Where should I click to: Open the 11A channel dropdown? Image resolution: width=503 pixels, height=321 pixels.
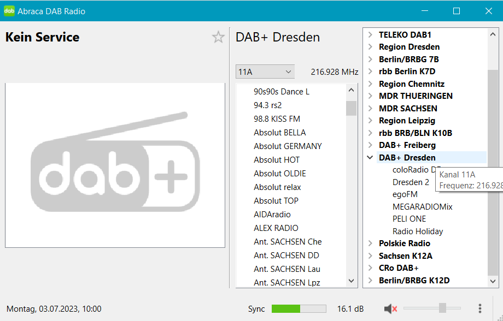(265, 72)
